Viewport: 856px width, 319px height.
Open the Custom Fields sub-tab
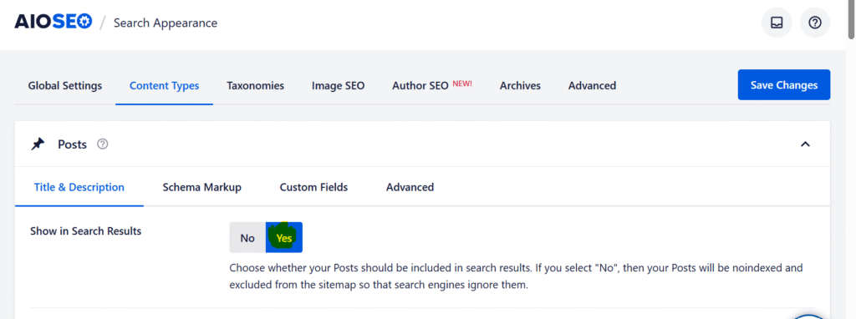314,187
